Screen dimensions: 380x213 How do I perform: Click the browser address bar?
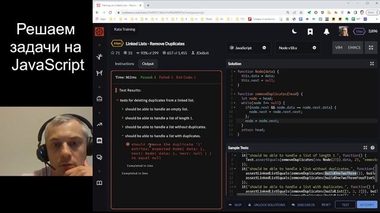(199, 12)
